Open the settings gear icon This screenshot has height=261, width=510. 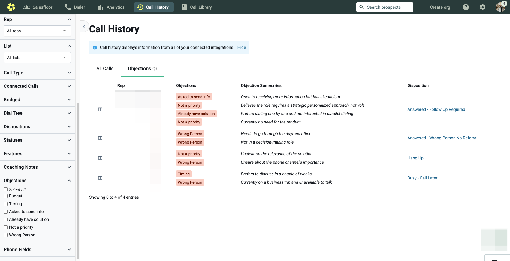483,7
